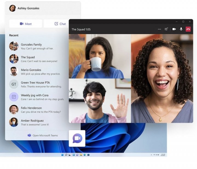Turn off the camera in call

tap(174, 29)
